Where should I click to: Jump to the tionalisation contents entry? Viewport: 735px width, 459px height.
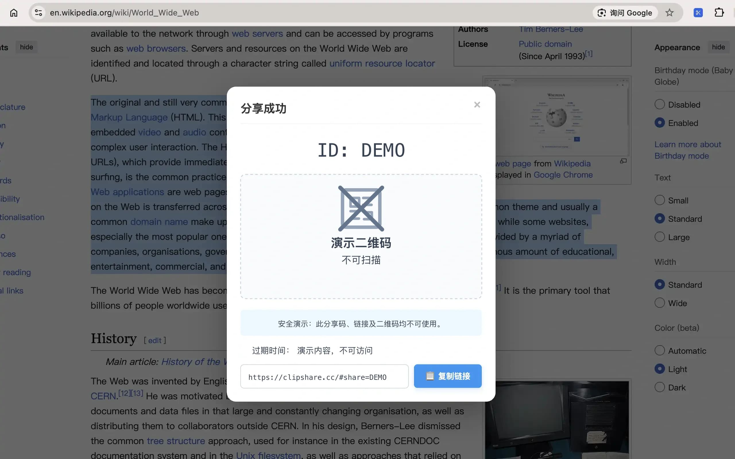[x=22, y=217]
